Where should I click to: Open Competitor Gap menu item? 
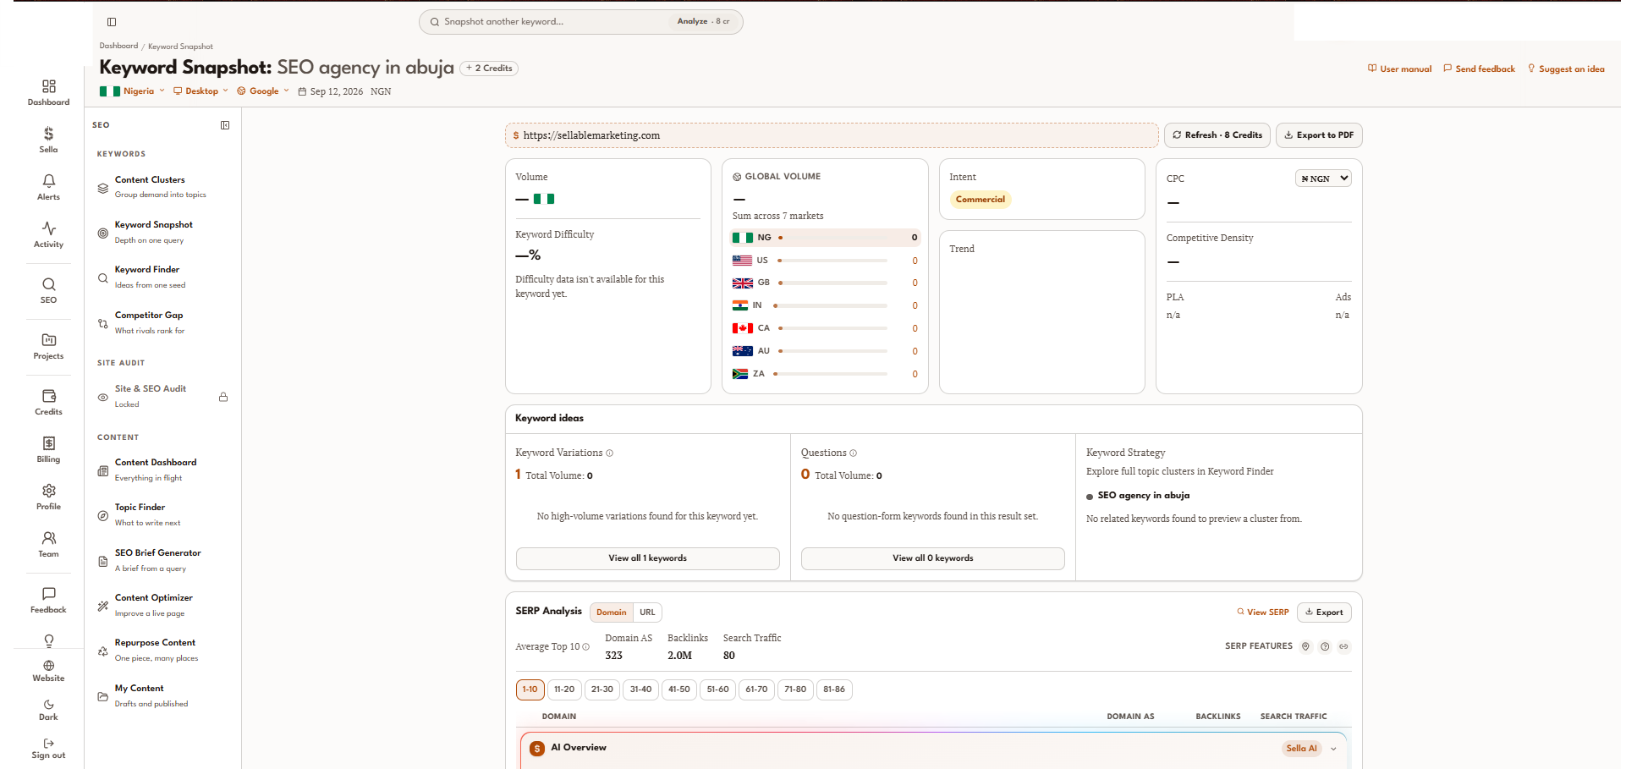click(x=161, y=323)
